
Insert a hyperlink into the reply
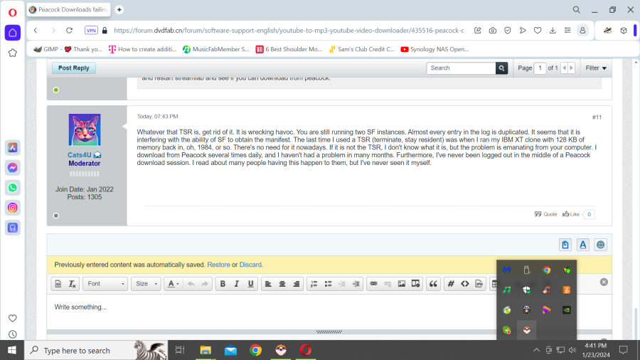tap(373, 284)
